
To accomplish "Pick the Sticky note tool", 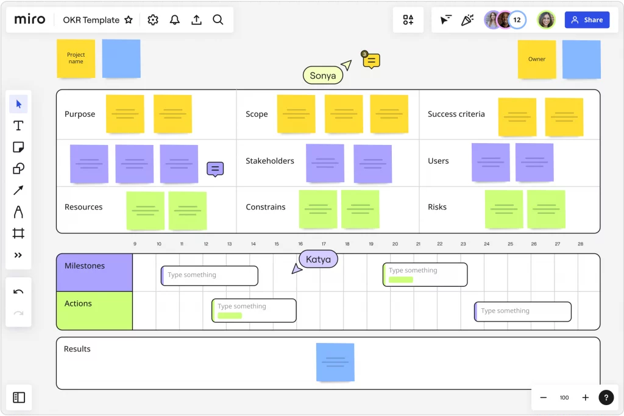I will pos(18,147).
